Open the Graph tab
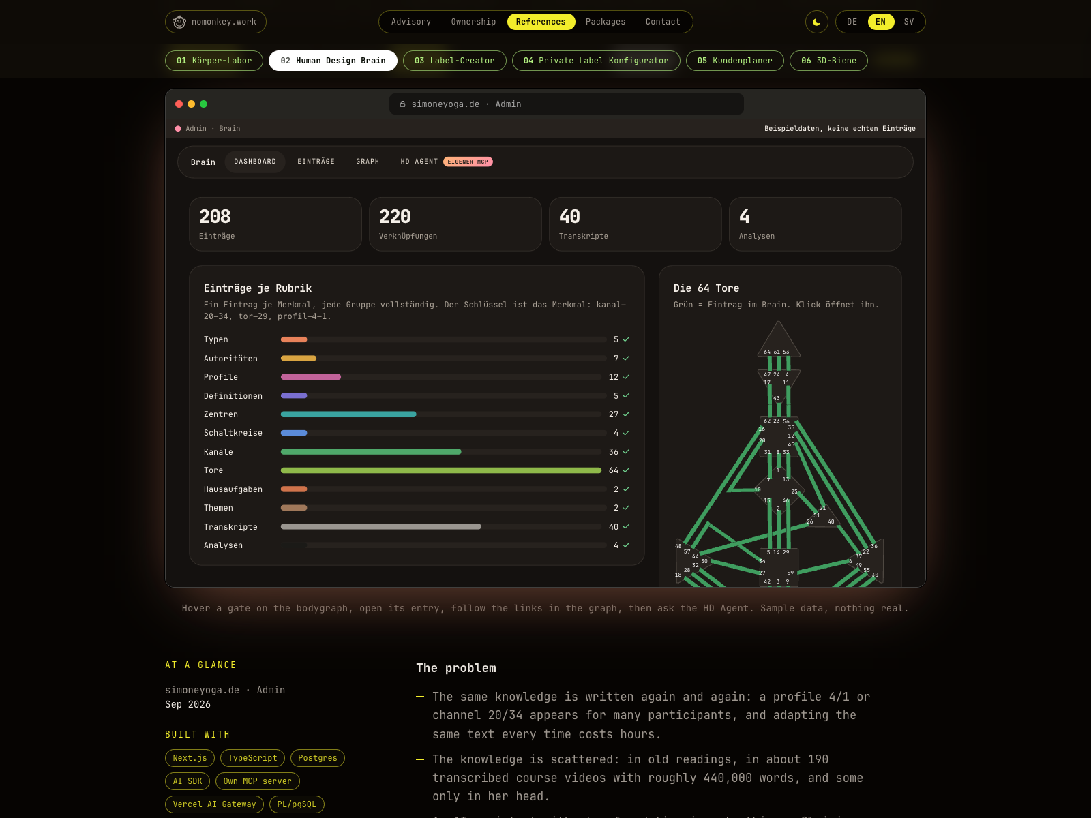Screen dimensions: 1091x818 click(368, 162)
